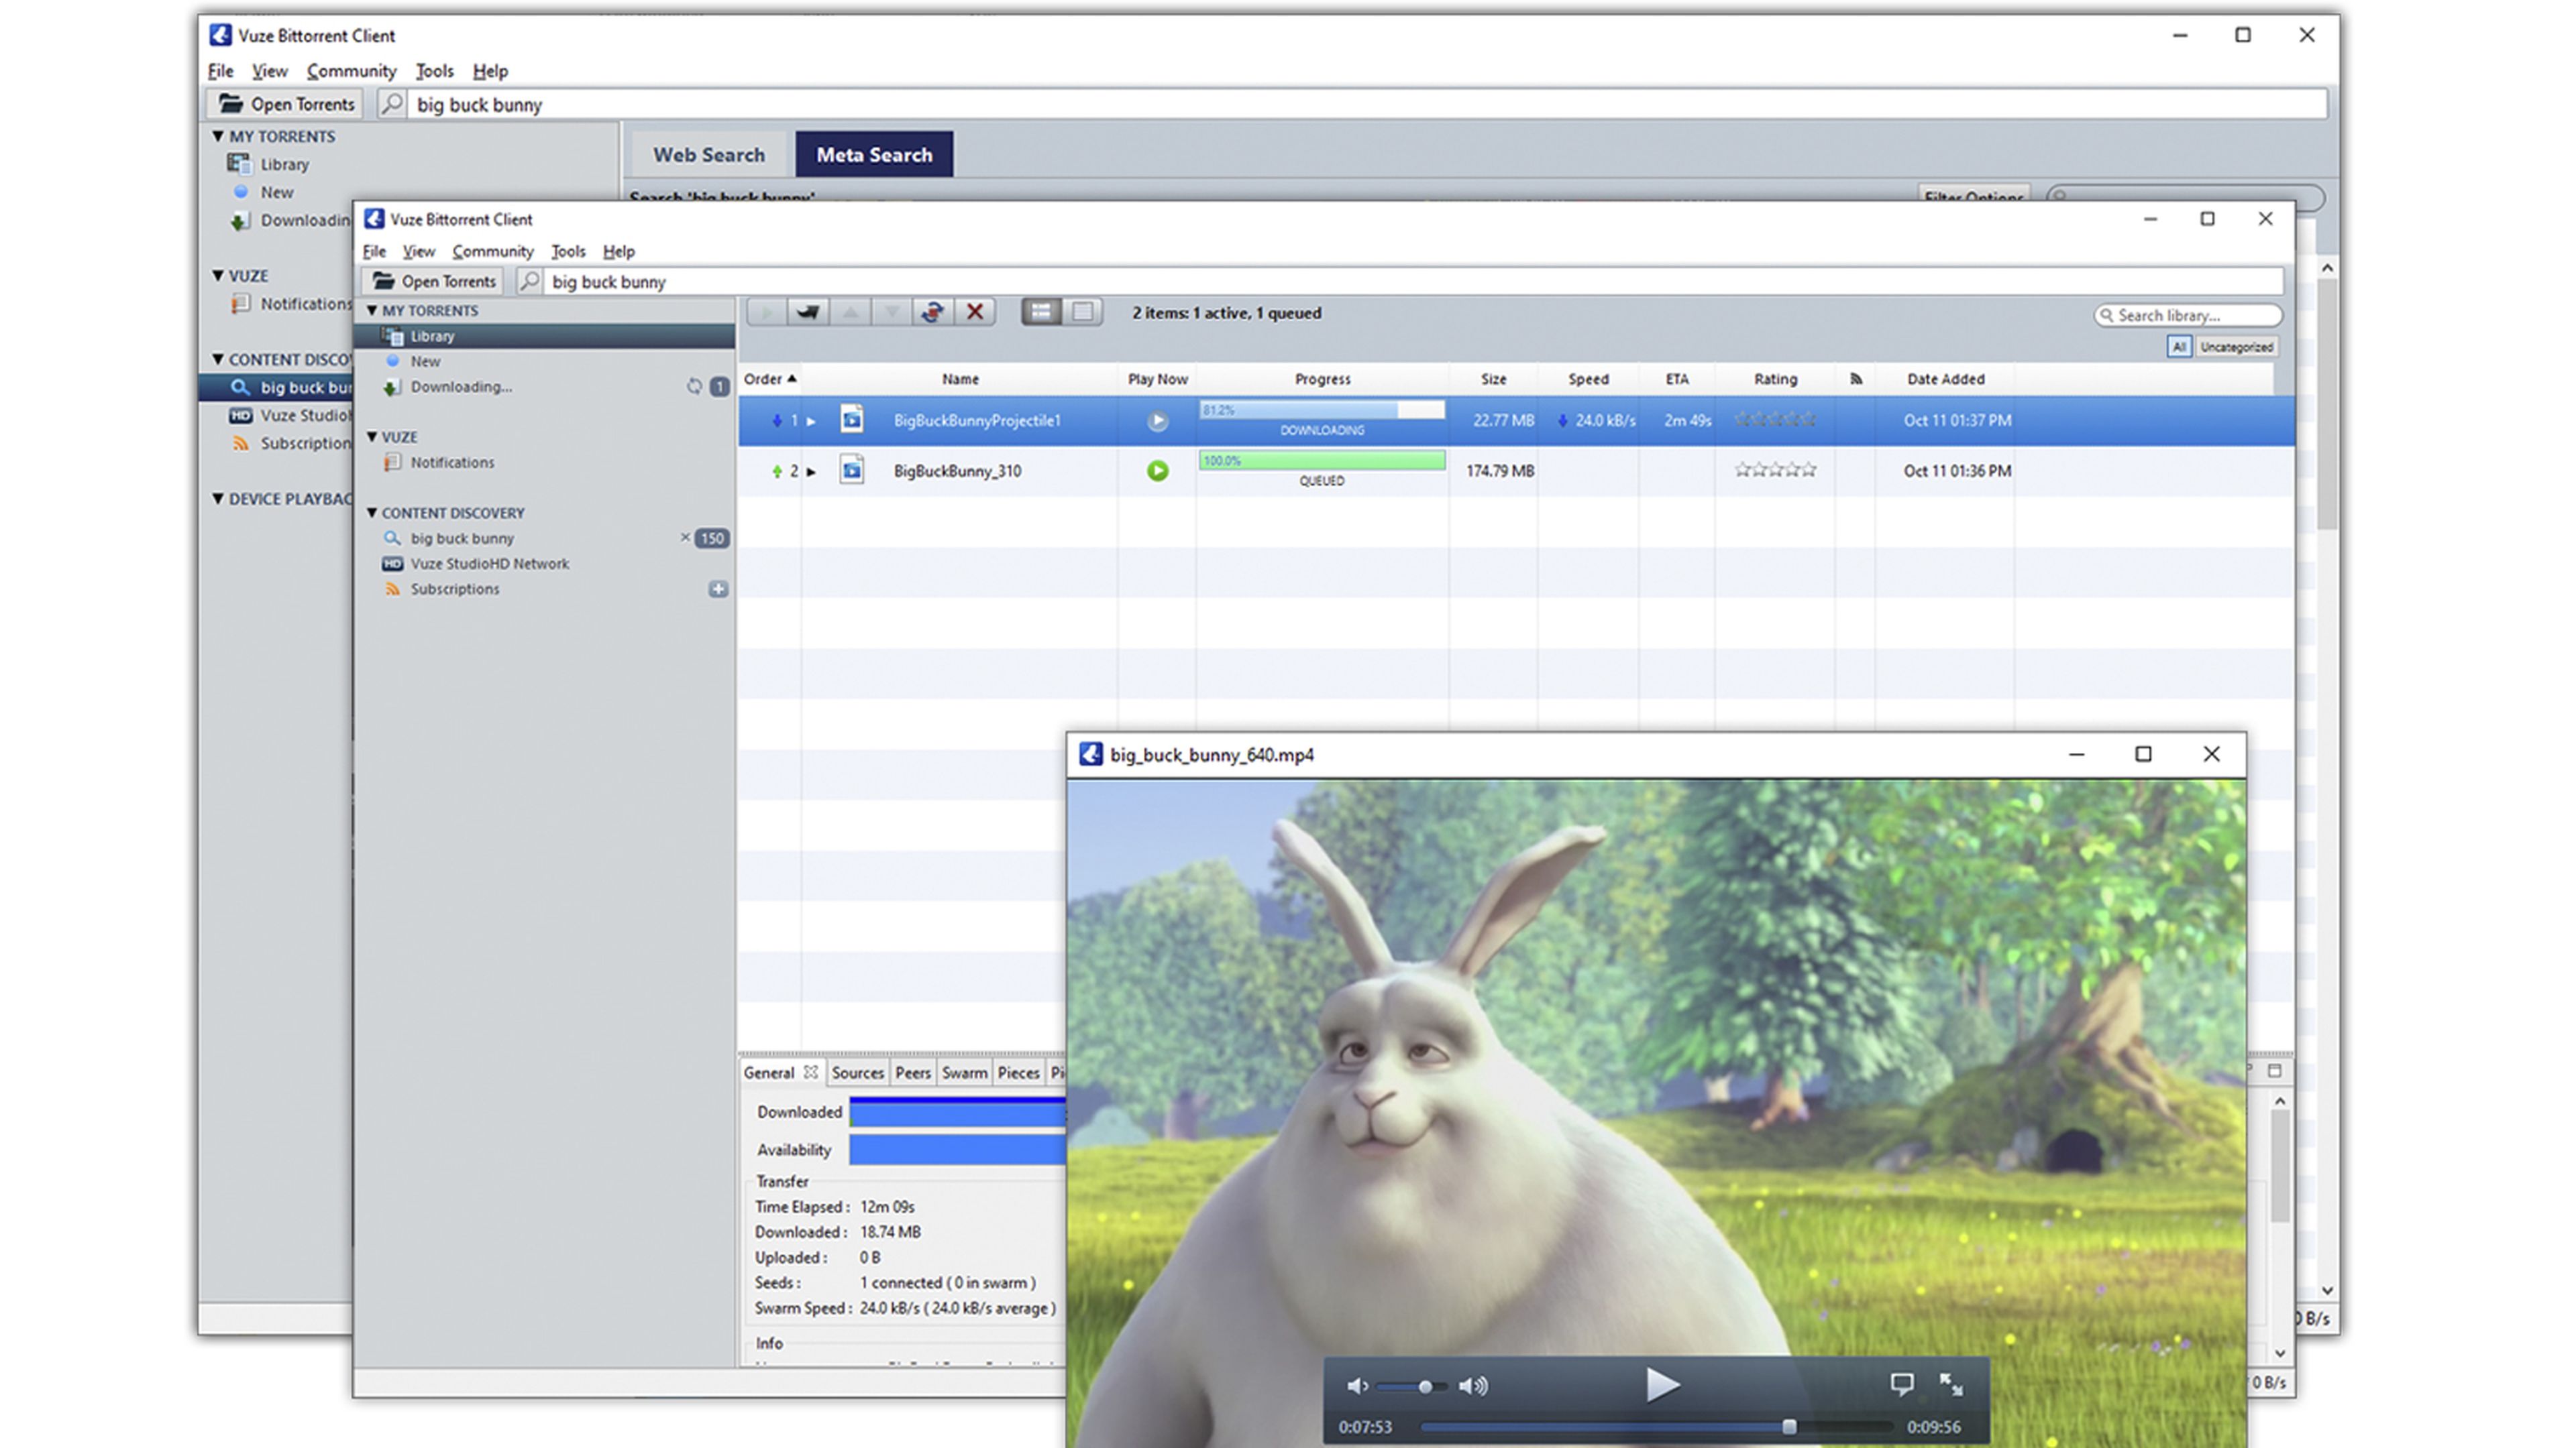Open View menu in front Vuze window
Image resolution: width=2576 pixels, height=1448 pixels.
click(419, 251)
